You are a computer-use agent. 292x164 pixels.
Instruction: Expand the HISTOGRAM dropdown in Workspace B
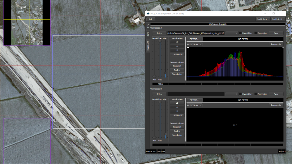point(194,105)
